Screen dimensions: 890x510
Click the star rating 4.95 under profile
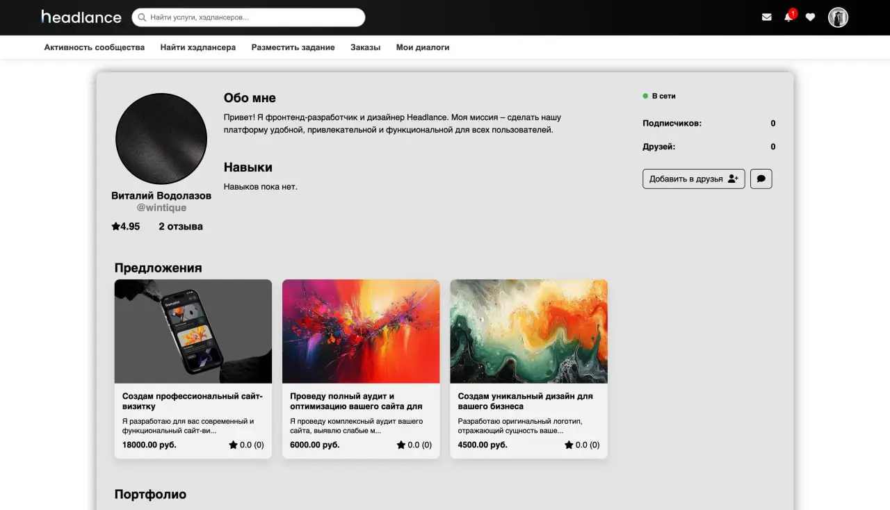click(x=126, y=227)
